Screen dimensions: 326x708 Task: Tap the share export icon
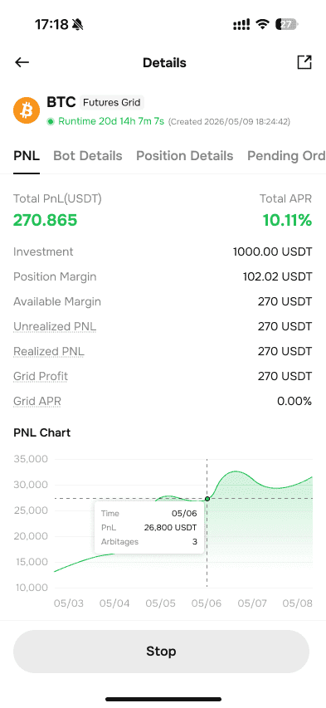304,62
